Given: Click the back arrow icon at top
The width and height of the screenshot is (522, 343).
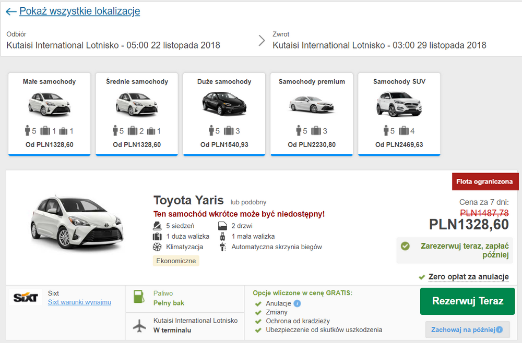Looking at the screenshot, I should (x=10, y=11).
